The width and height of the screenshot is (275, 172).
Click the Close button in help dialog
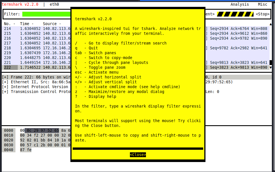coord(138,155)
